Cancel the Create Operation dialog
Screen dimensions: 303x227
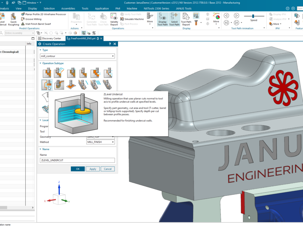coord(108,169)
